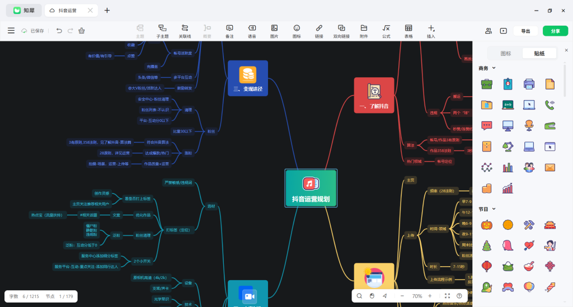The height and width of the screenshot is (307, 573).
Task: Open the 知犀 home tab
Action: (x=24, y=11)
